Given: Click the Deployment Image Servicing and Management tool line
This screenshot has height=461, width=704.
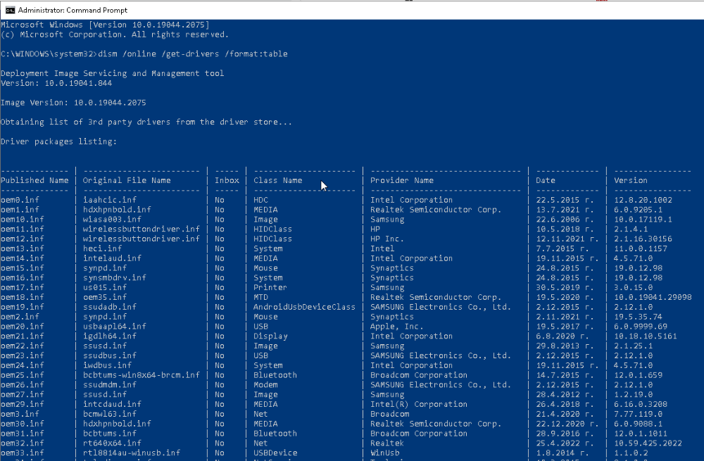Looking at the screenshot, I should point(112,73).
